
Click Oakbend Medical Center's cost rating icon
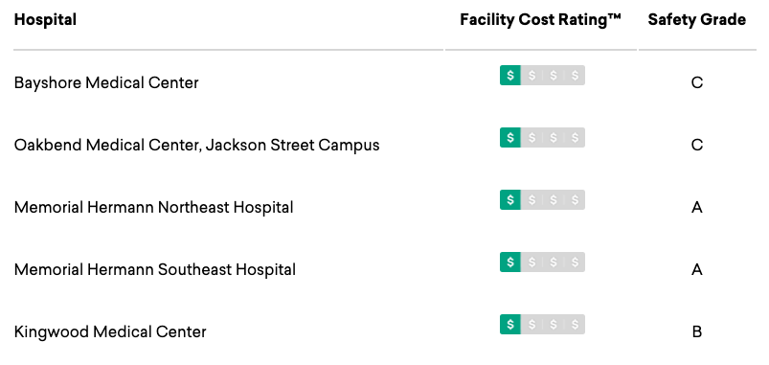point(542,137)
